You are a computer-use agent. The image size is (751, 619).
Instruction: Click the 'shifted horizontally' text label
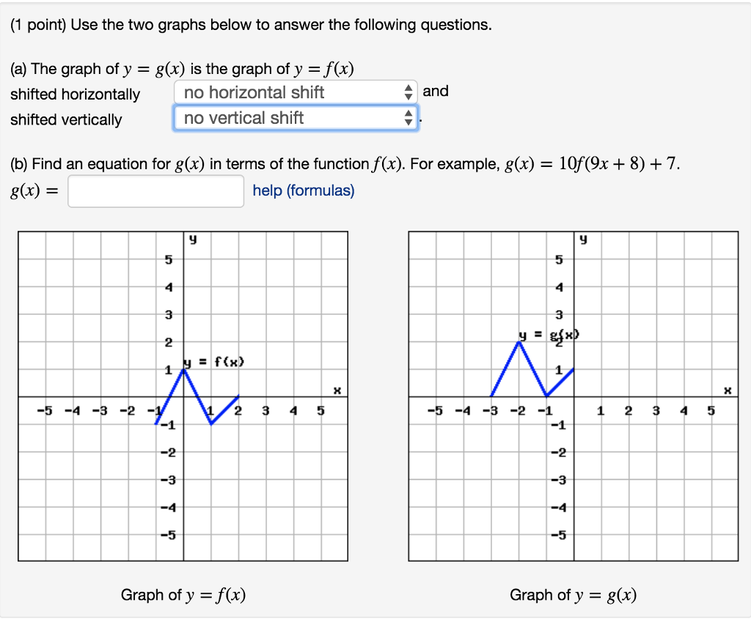(x=73, y=94)
